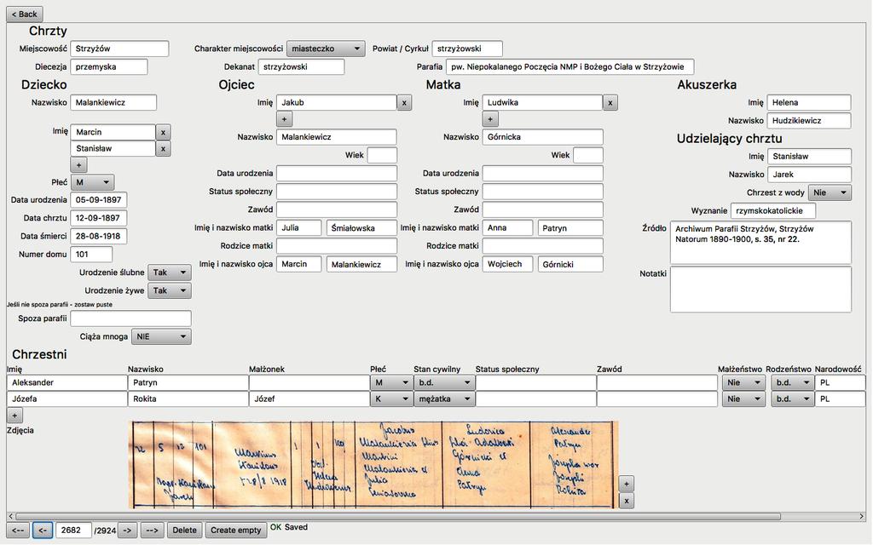The height and width of the screenshot is (545, 873).
Task: Open Rodzeństwo dropdown for Józefa Rokita
Action: pyautogui.click(x=792, y=399)
